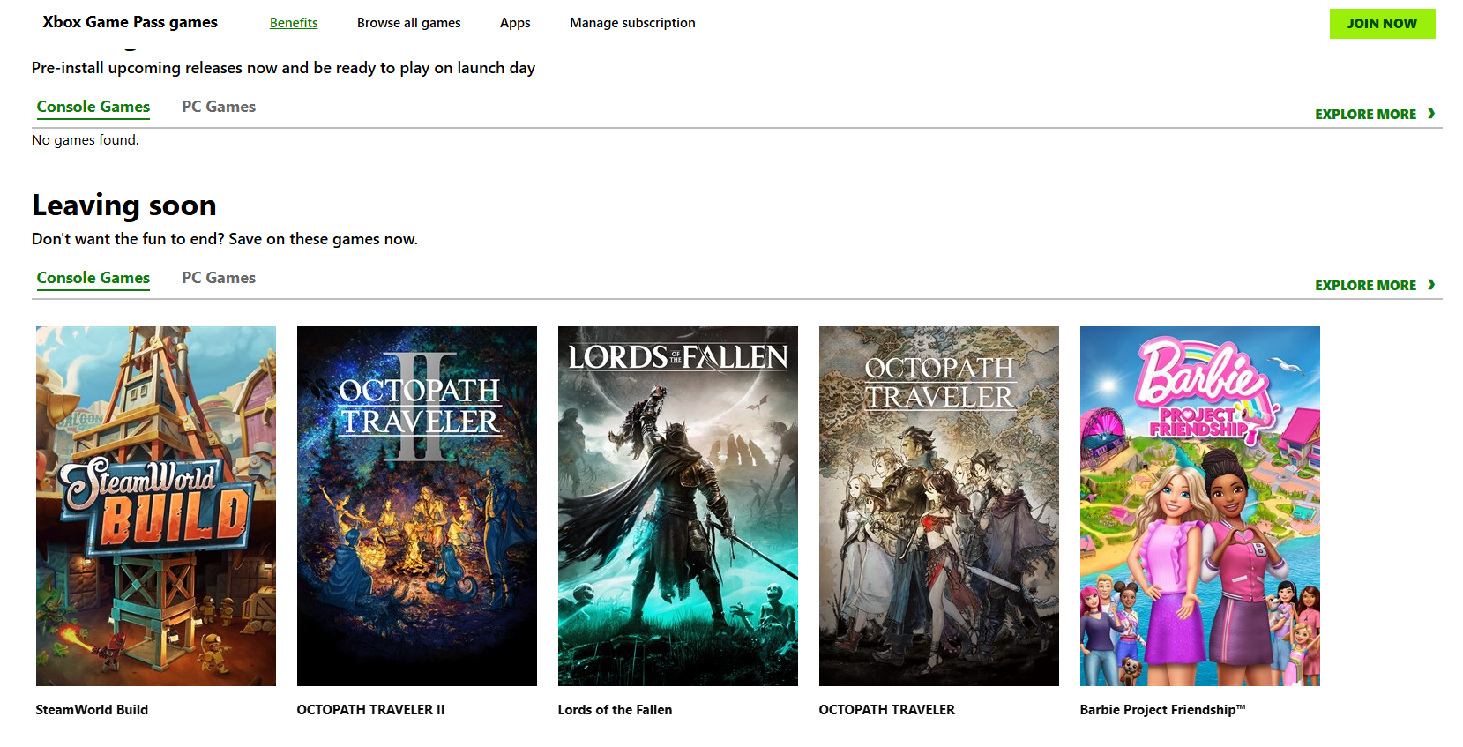This screenshot has height=747, width=1463.
Task: Open Manage subscription page
Action: pos(632,23)
